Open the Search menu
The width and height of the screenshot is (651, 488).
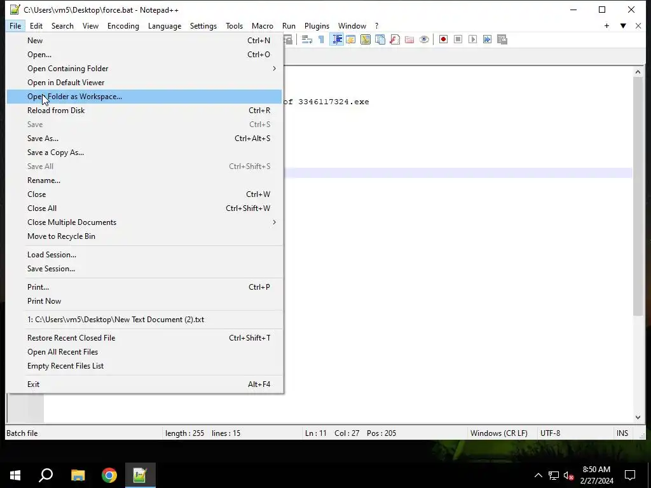point(62,25)
